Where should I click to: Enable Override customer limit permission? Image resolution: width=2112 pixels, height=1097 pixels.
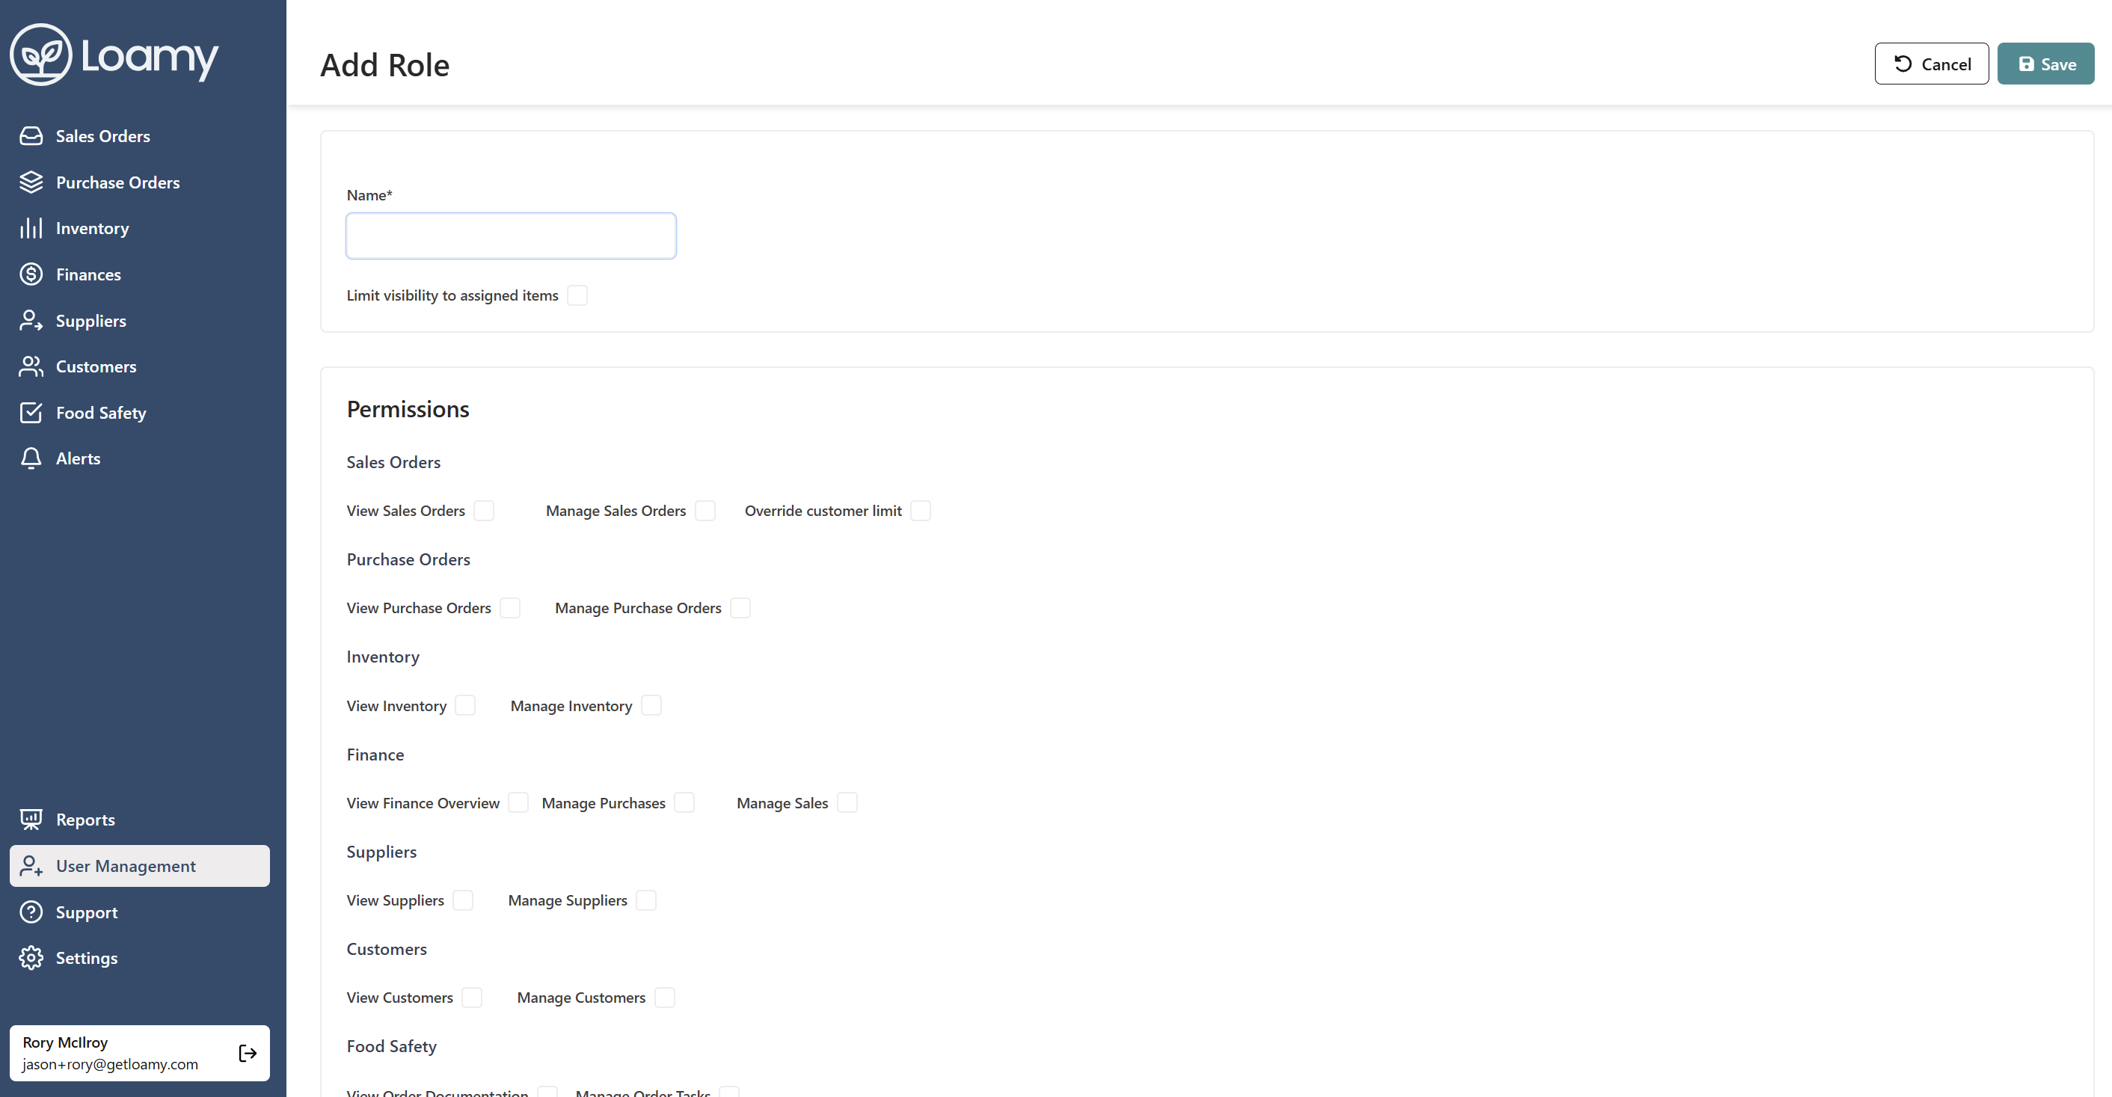tap(921, 511)
